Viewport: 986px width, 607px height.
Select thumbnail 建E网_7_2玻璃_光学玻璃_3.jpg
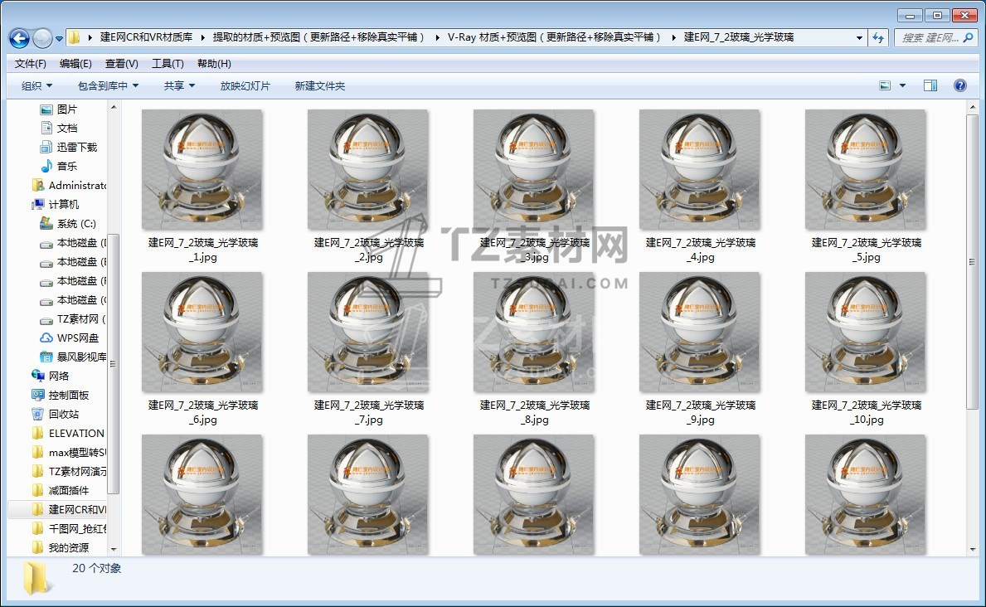(535, 170)
